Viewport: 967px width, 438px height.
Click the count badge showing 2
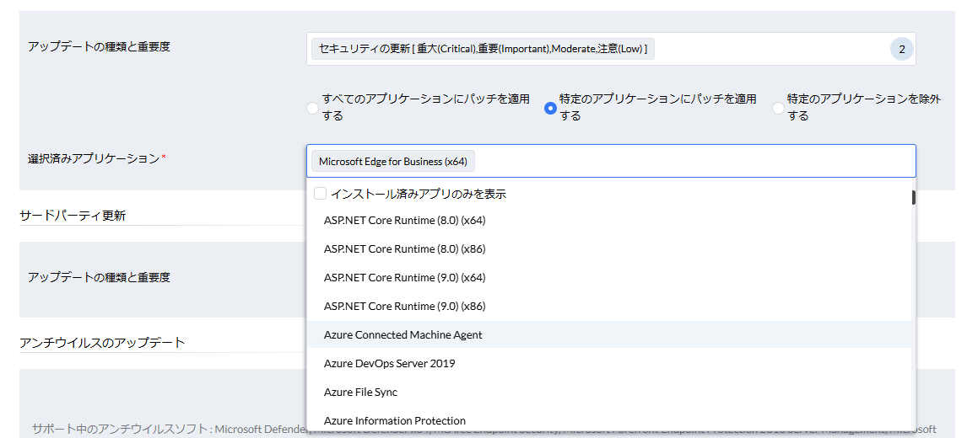[901, 50]
